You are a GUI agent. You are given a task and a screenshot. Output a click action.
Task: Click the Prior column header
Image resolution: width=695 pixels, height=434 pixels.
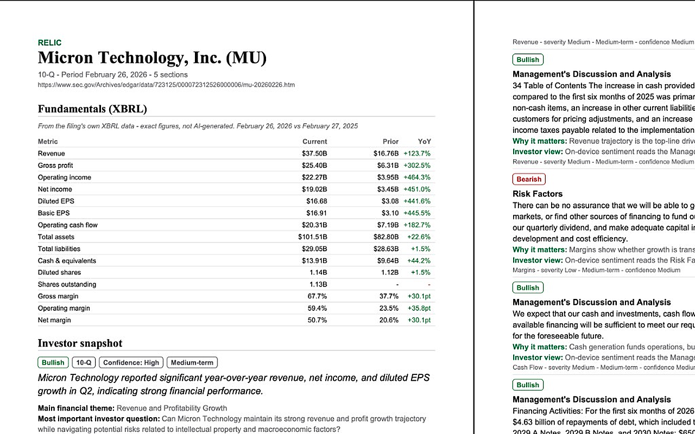[390, 142]
